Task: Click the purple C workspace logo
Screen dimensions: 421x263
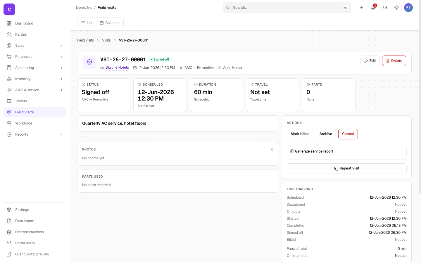Action: click(9, 9)
